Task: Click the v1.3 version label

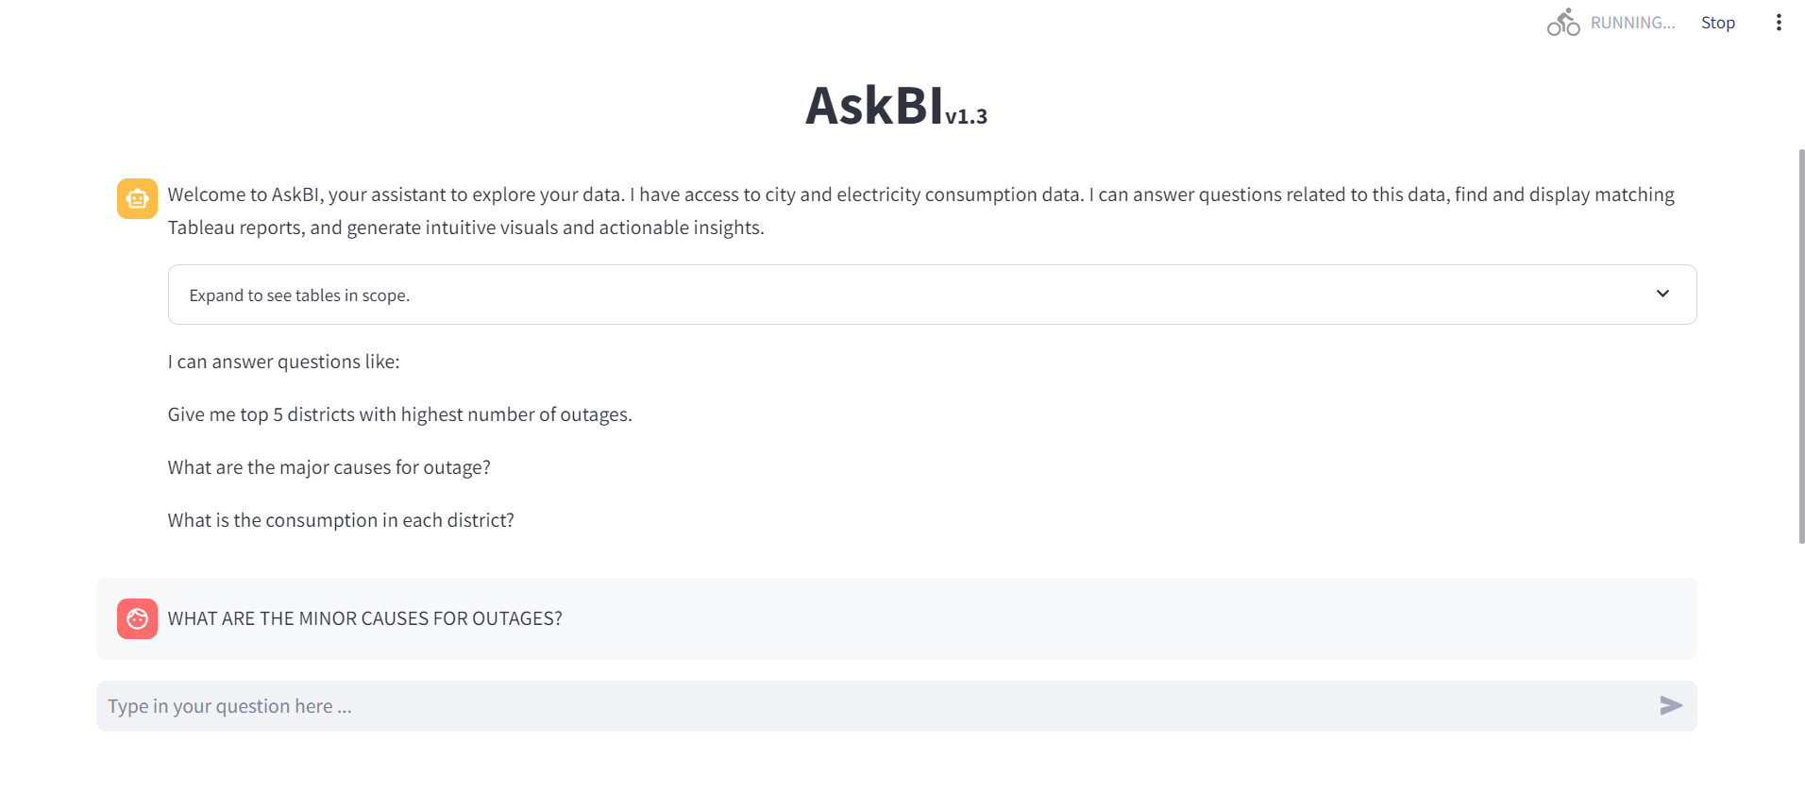Action: click(x=966, y=116)
